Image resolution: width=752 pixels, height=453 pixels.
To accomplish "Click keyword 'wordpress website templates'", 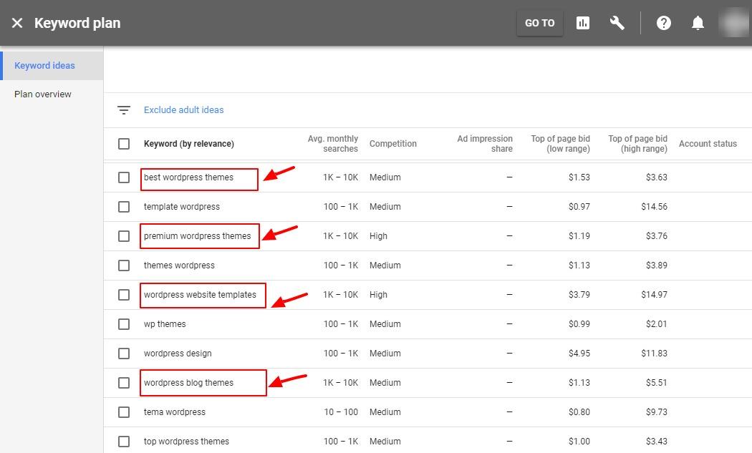I will (x=200, y=295).
